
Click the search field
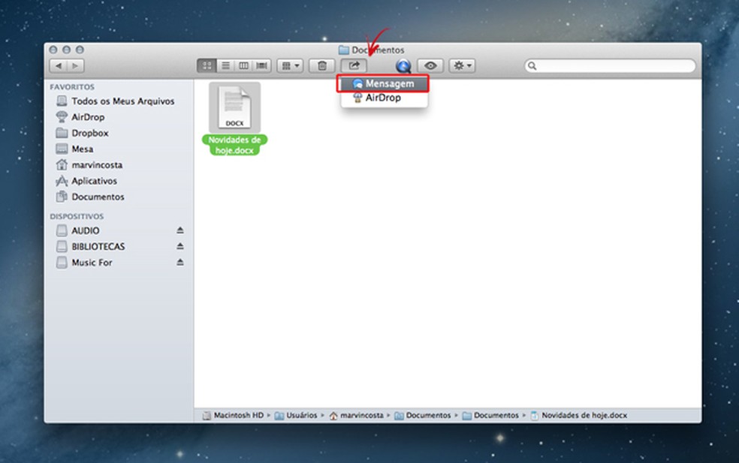tap(610, 66)
